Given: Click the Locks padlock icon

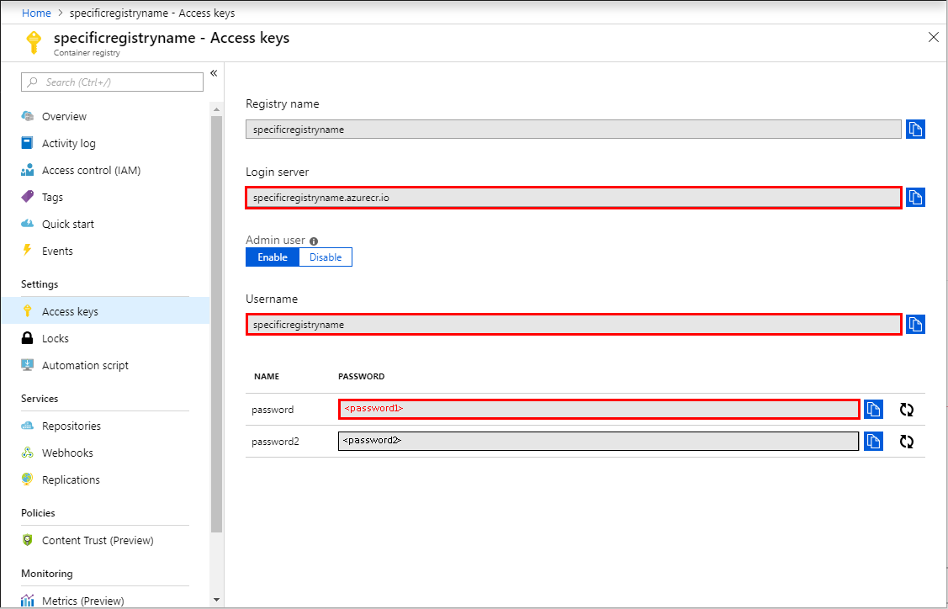Looking at the screenshot, I should 27,337.
